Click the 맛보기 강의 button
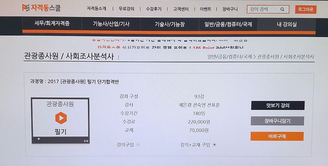The width and height of the screenshot is (328, 166). pyautogui.click(x=278, y=106)
